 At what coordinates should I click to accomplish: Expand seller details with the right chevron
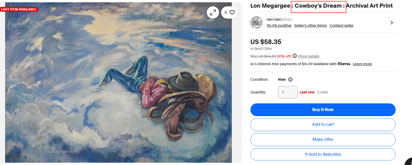coord(392,23)
